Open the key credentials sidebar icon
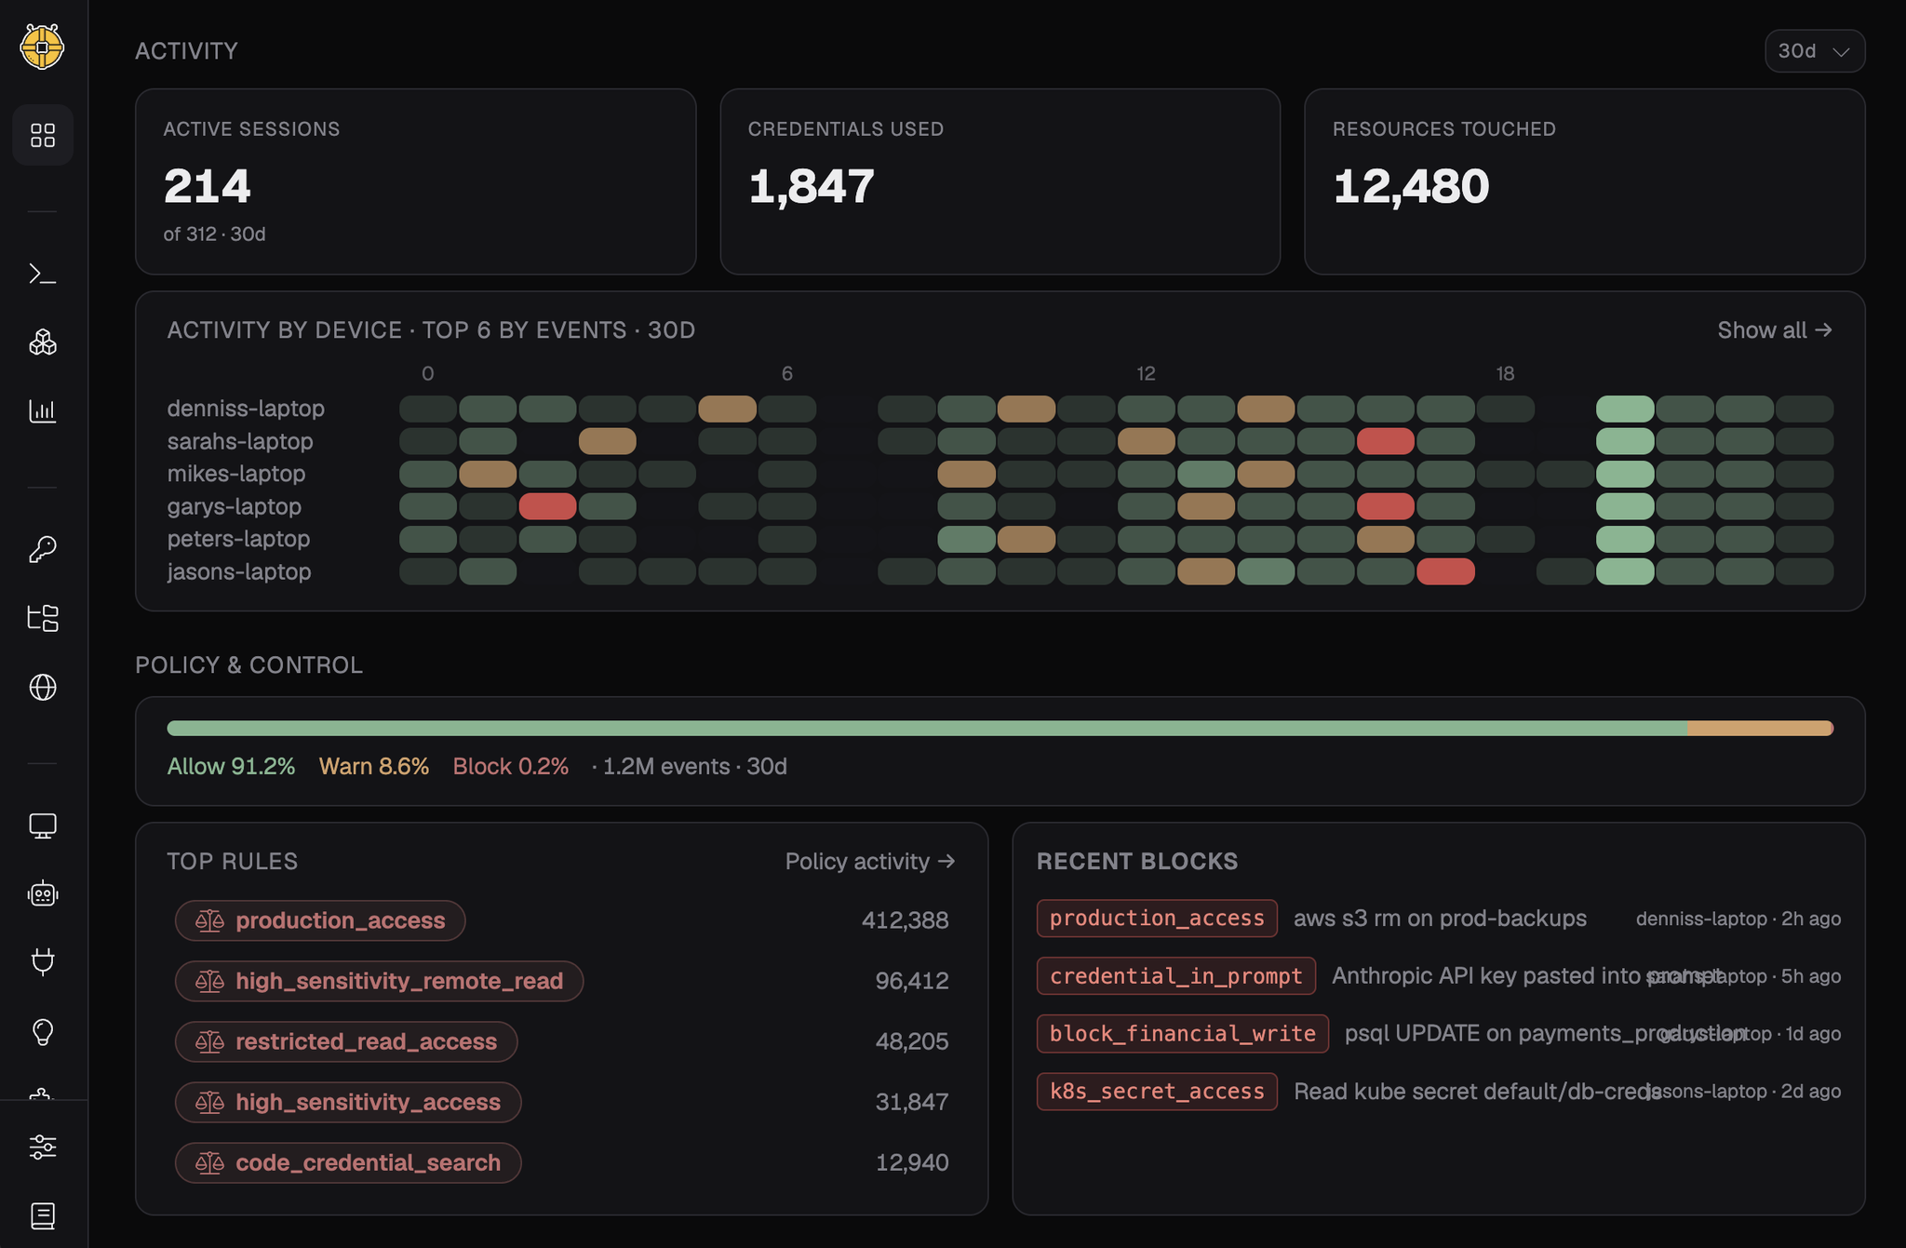 click(x=43, y=549)
